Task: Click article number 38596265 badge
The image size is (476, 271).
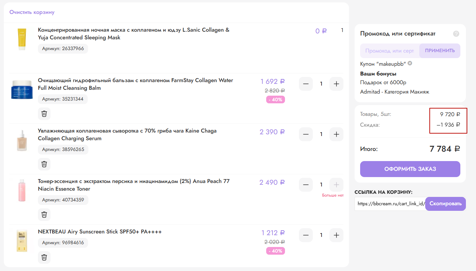Action: pos(63,150)
